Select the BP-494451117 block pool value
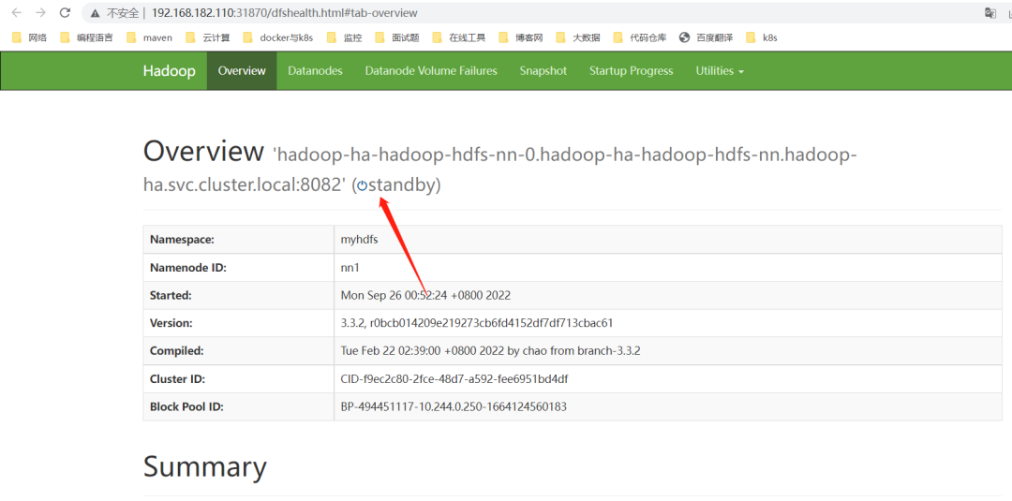The image size is (1012, 501). click(454, 406)
